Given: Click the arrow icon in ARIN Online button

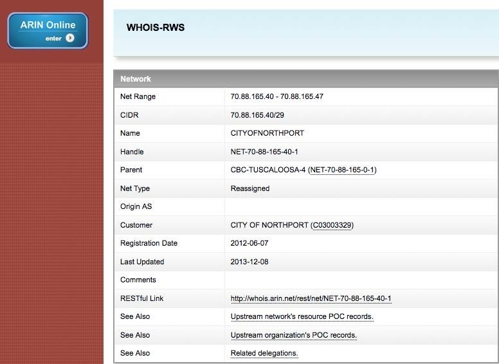Looking at the screenshot, I should click(x=70, y=38).
